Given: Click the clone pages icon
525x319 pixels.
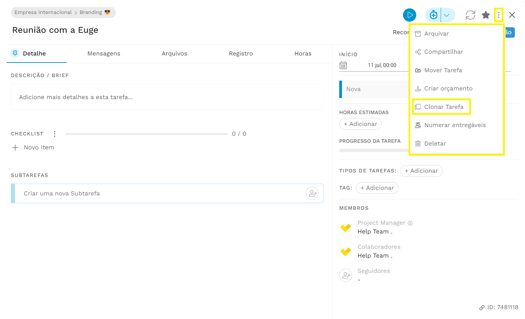Looking at the screenshot, I should click(418, 107).
